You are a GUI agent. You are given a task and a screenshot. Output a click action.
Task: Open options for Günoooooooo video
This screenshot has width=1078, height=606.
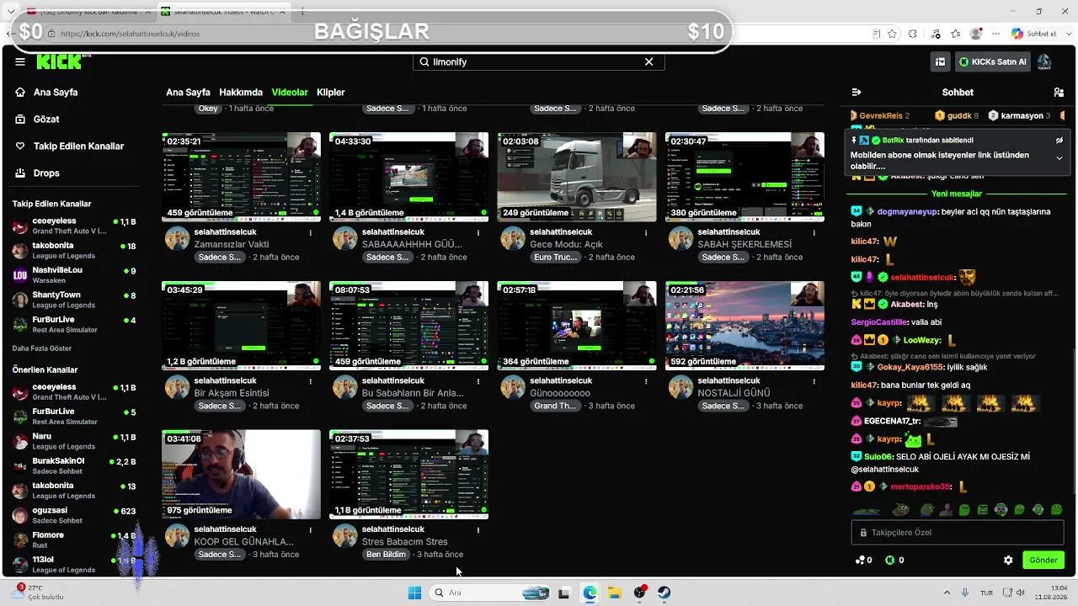(646, 381)
